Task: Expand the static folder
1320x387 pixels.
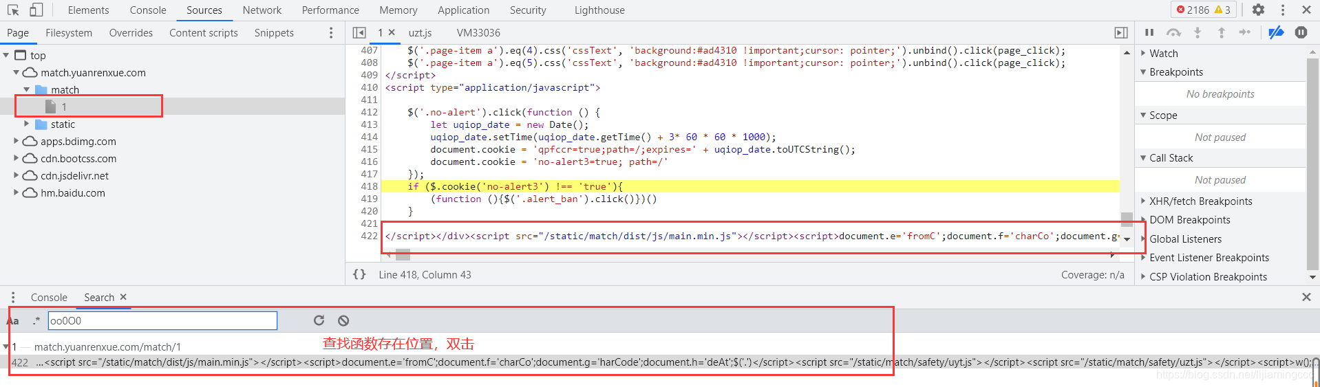Action: click(x=27, y=124)
